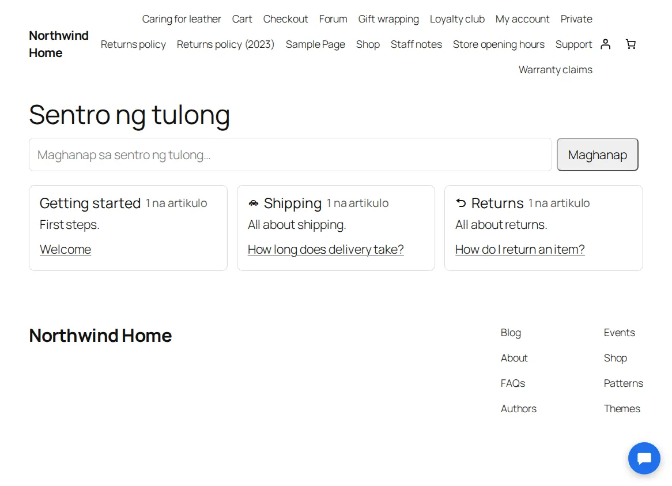Image resolution: width=672 pixels, height=486 pixels.
Task: Go to Shop in the header menu
Action: [368, 44]
